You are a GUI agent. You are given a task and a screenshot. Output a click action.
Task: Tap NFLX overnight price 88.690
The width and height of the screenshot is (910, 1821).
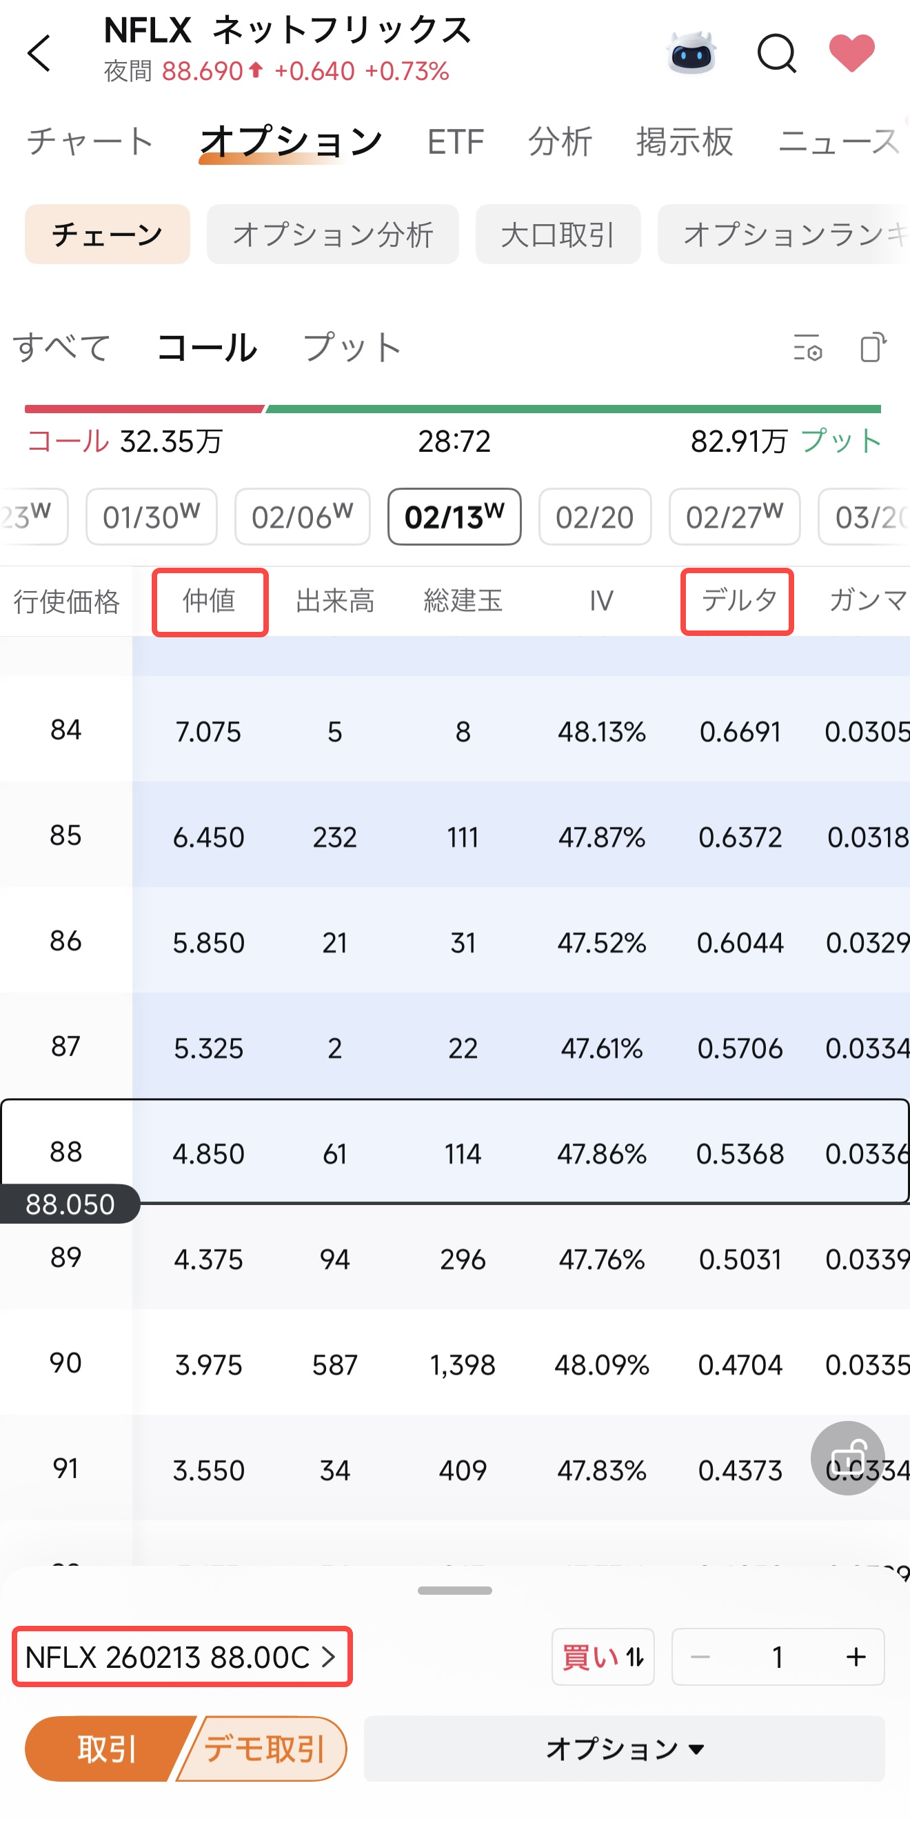point(203,72)
